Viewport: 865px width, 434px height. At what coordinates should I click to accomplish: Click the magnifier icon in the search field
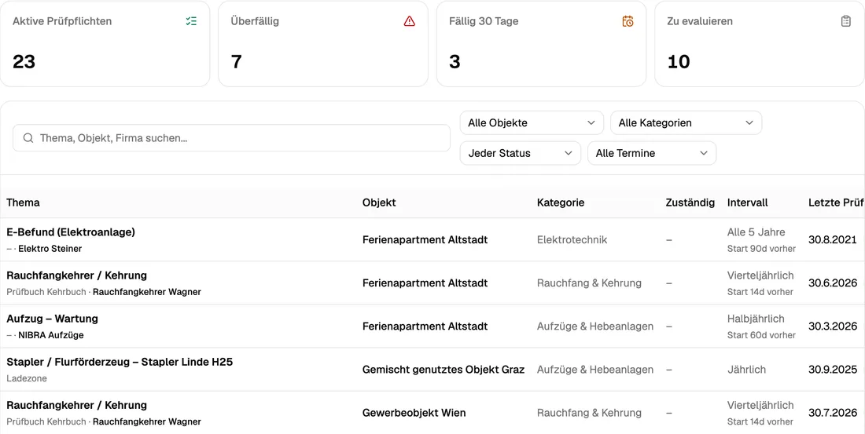pyautogui.click(x=28, y=138)
